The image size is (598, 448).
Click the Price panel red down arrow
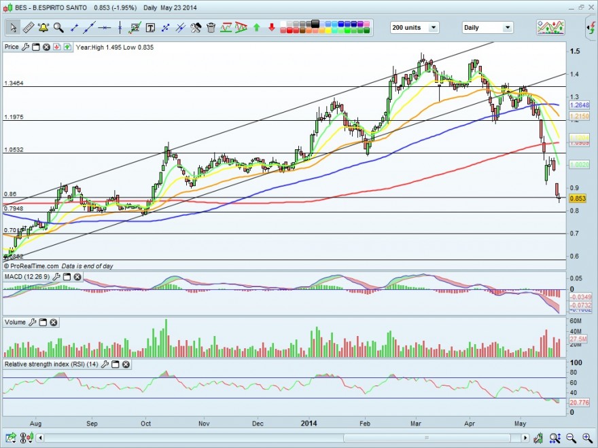(57, 47)
